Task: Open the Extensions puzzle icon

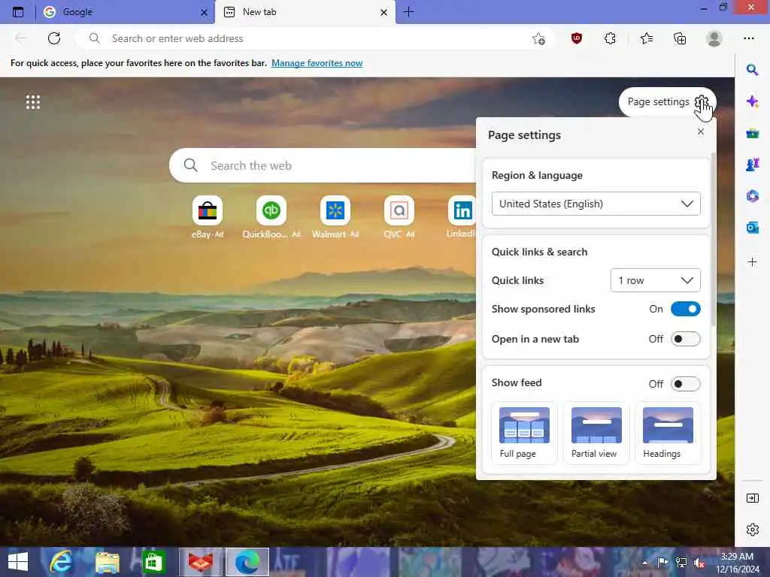Action: [610, 38]
